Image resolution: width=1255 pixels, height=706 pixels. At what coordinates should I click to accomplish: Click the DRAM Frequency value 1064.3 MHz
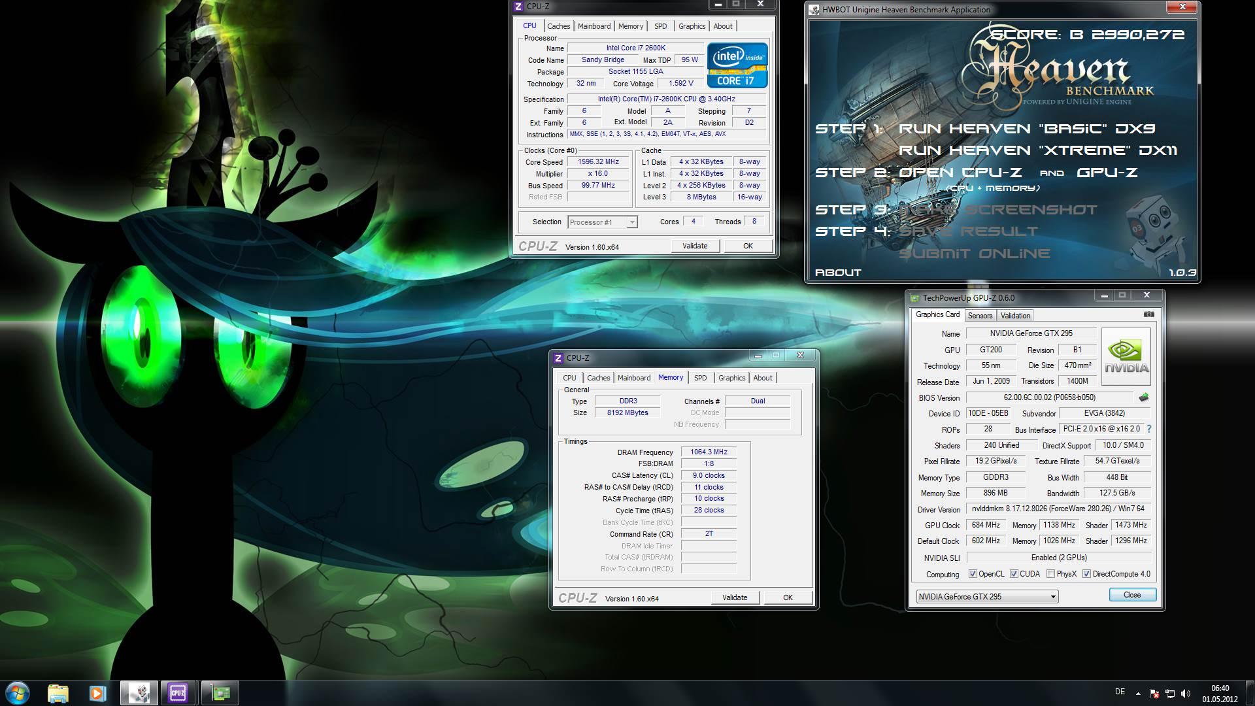pyautogui.click(x=709, y=452)
